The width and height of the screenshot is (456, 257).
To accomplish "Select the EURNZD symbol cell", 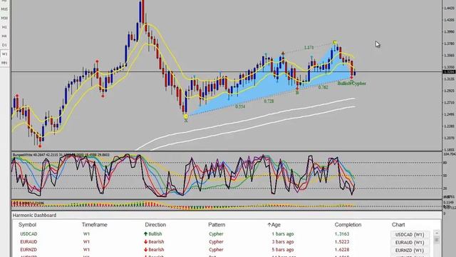I will 28,250.
